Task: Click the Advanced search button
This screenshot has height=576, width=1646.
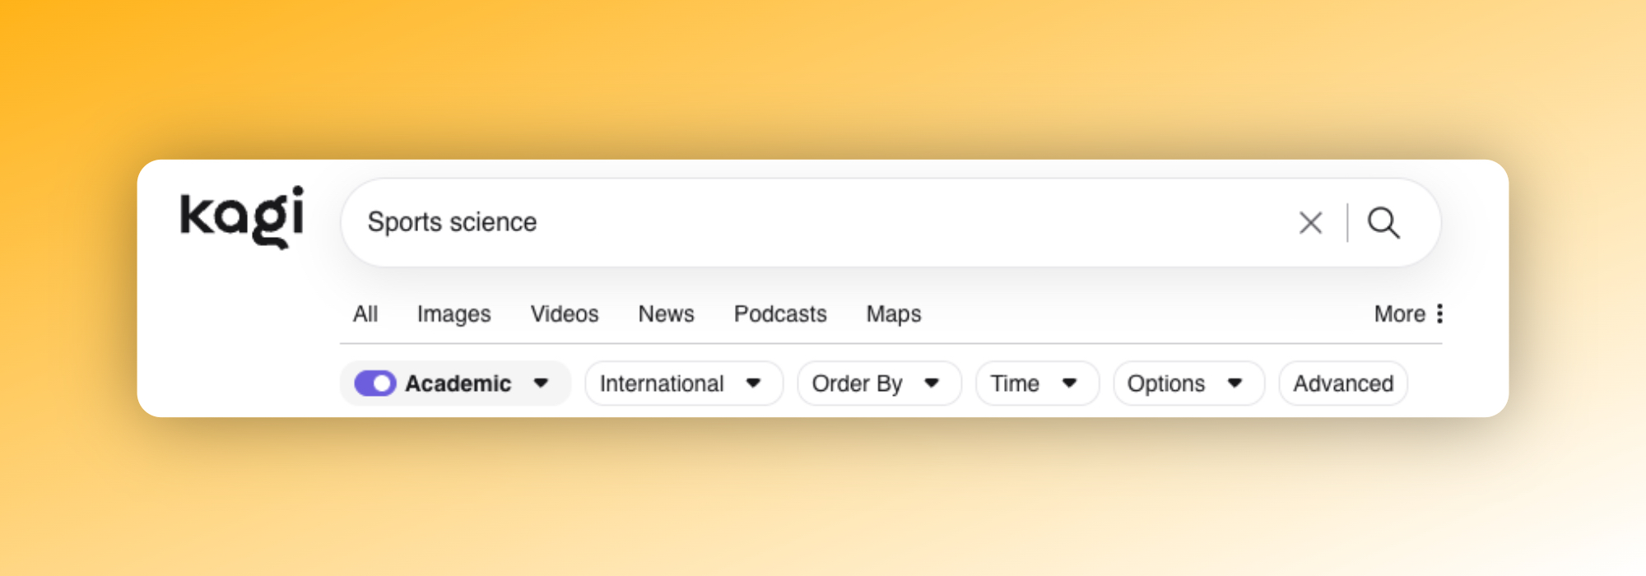Action: click(x=1343, y=383)
